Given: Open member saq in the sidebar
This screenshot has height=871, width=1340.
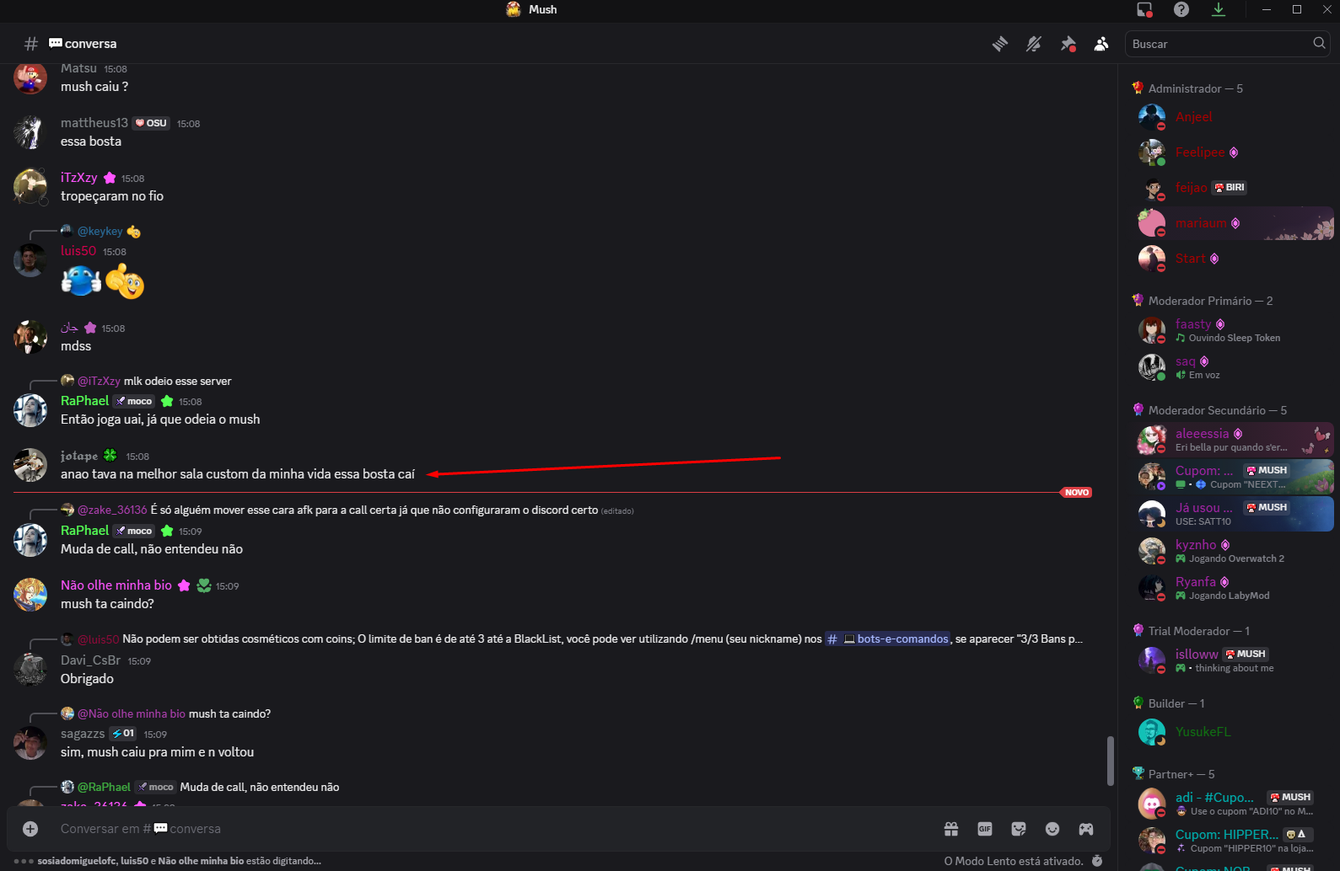Looking at the screenshot, I should [1235, 367].
